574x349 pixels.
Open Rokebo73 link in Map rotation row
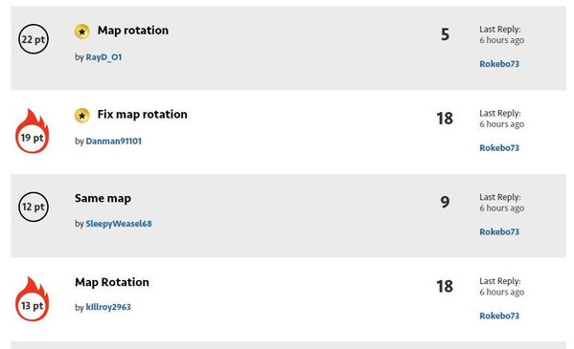499,64
